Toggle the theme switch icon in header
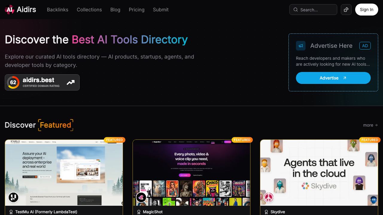This screenshot has width=383, height=215. (346, 10)
